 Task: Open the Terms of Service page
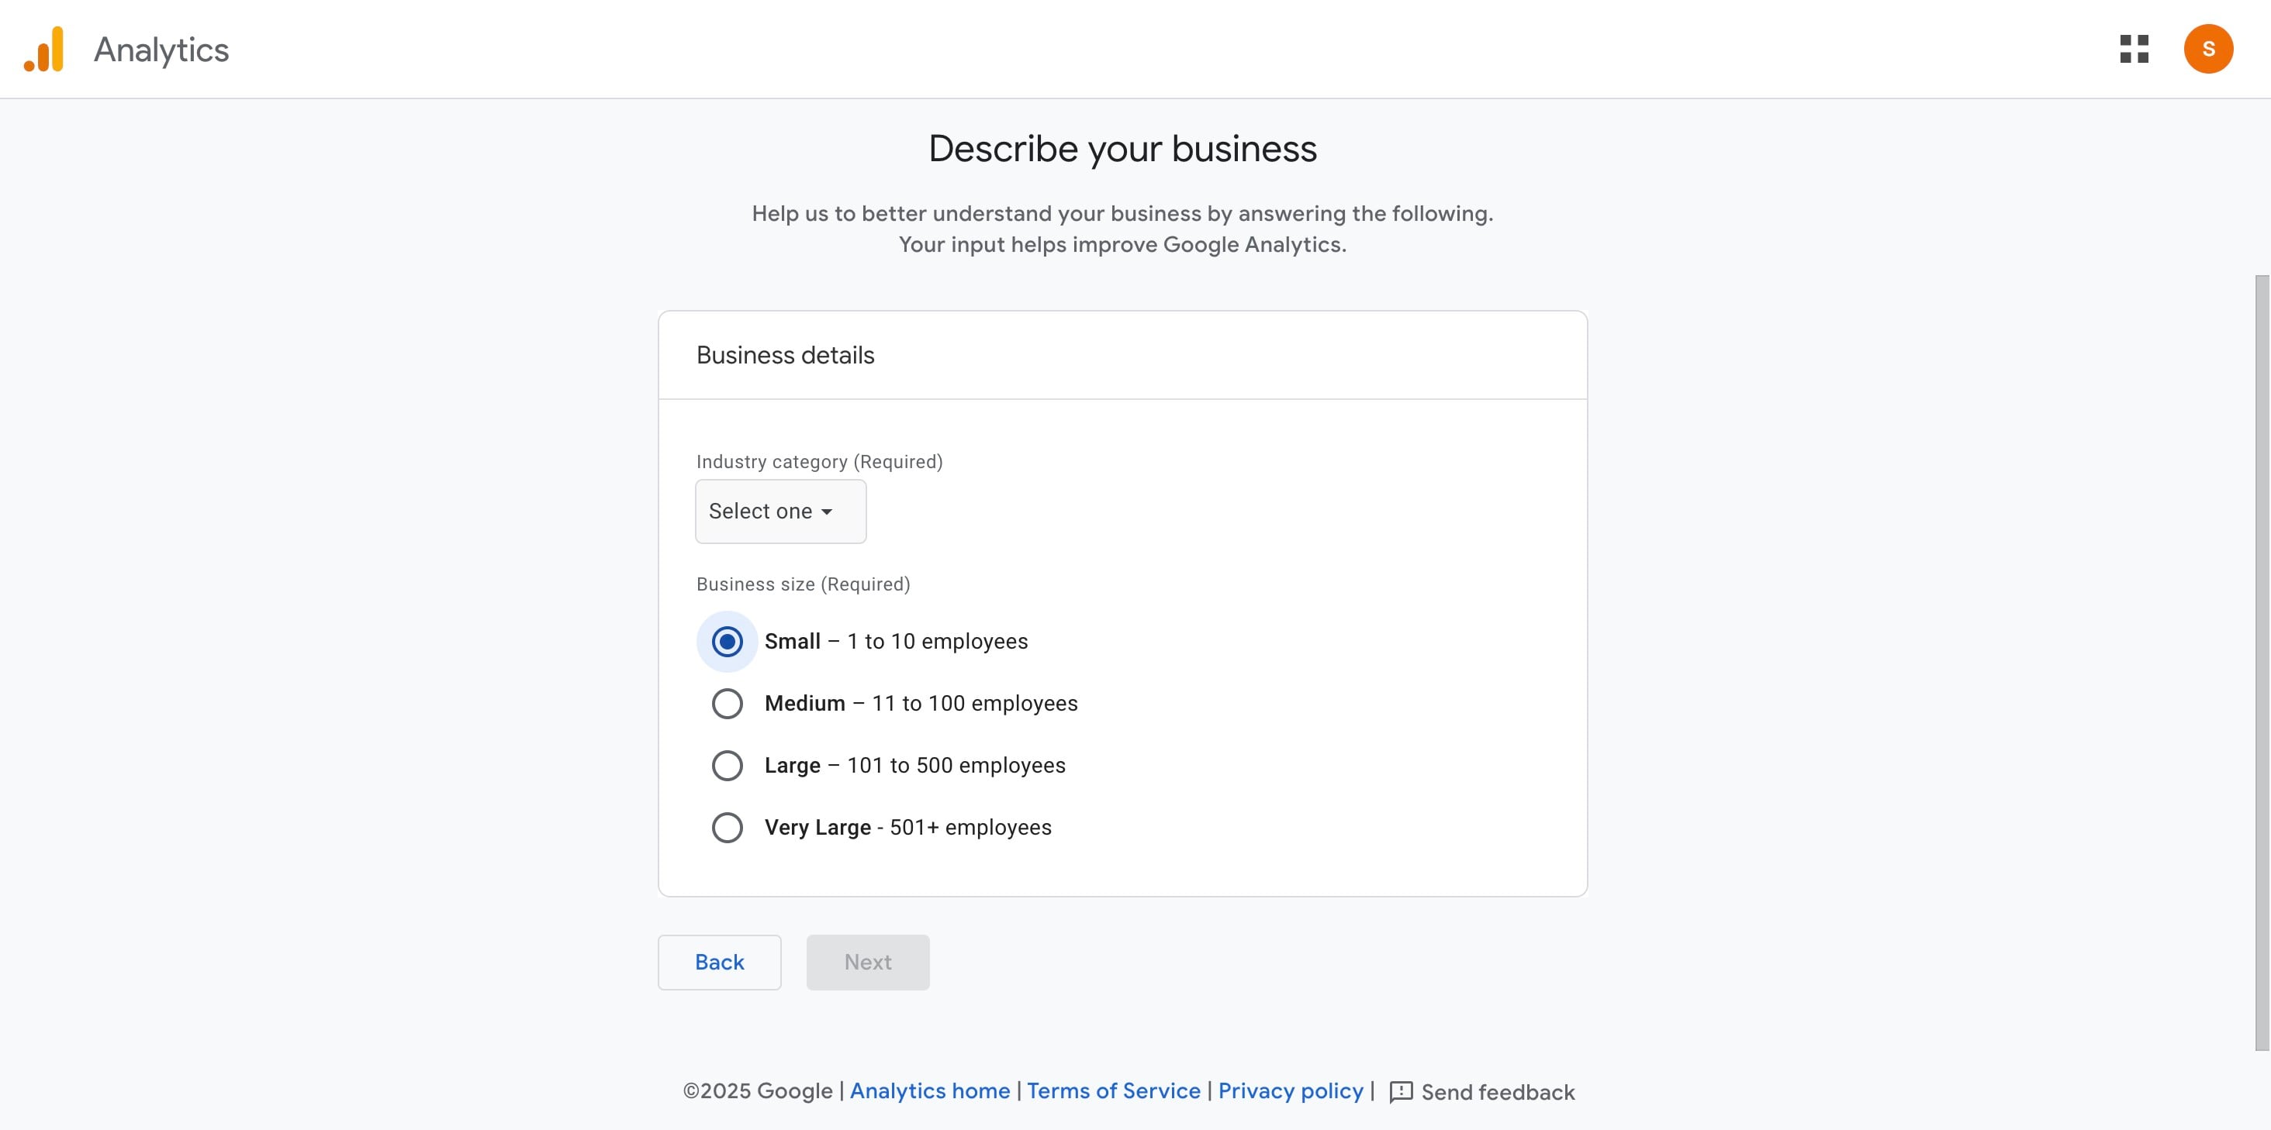coord(1114,1091)
